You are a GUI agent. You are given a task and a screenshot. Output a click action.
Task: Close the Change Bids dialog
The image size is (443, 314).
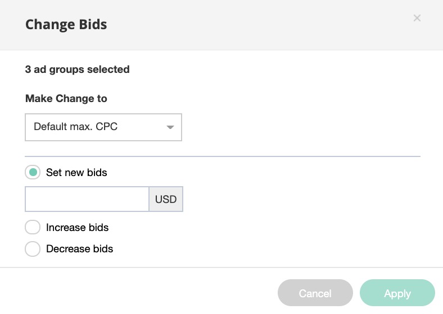point(417,18)
